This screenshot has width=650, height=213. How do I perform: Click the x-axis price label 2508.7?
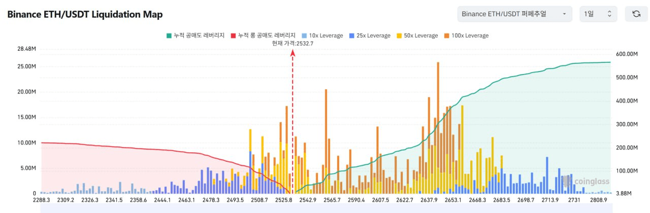[259, 201]
